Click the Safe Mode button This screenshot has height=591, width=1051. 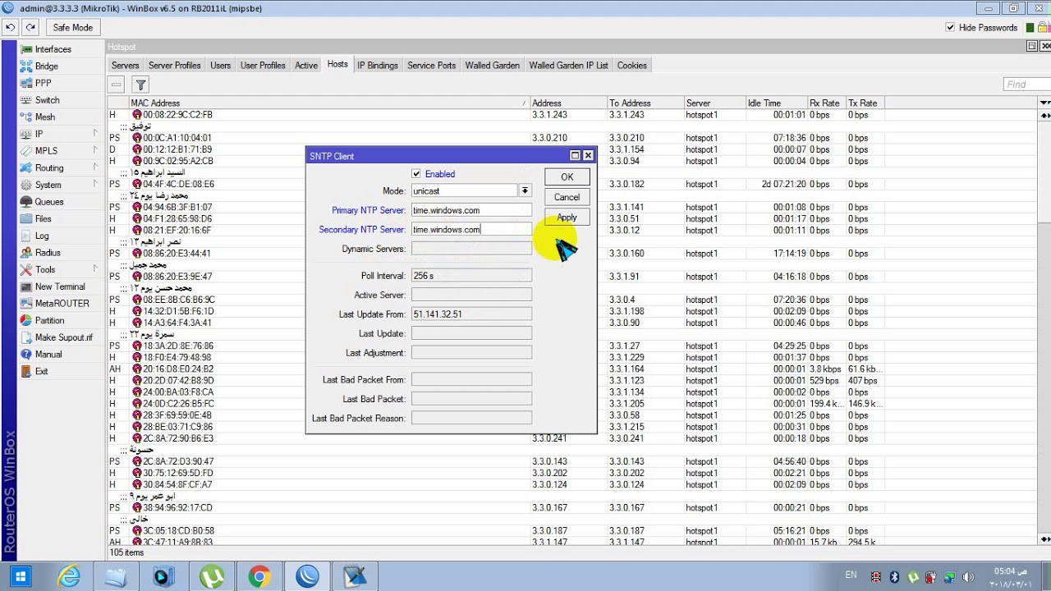point(73,27)
